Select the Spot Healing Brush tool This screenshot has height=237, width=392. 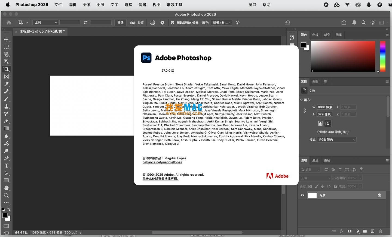click(6, 91)
